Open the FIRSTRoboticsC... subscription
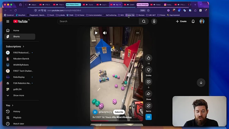This screenshot has width=229, height=129. [x=20, y=53]
